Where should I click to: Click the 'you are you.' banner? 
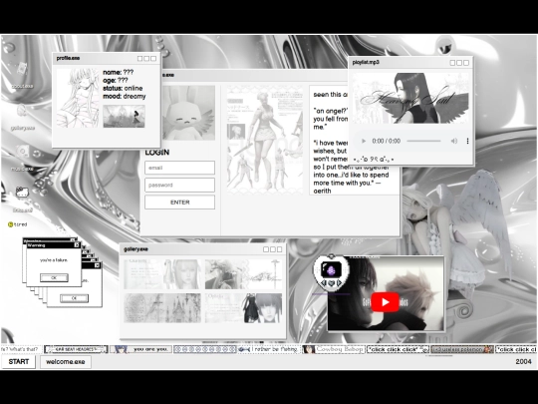click(x=140, y=349)
